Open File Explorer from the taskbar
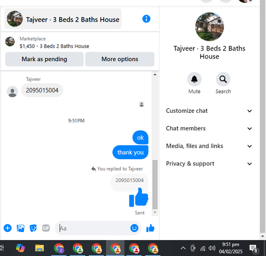266x256 pixels. [x=39, y=248]
